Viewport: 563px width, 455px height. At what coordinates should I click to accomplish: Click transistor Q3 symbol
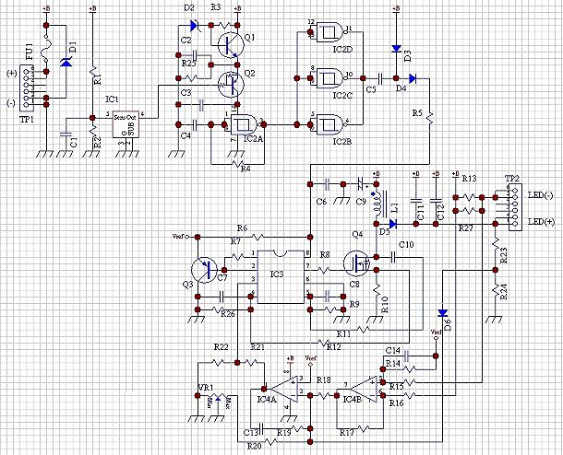(204, 270)
